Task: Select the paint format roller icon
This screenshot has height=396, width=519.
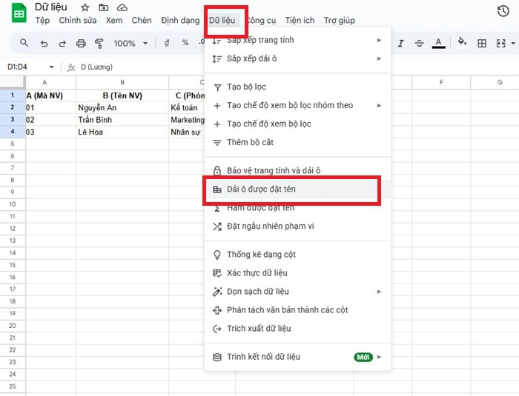Action: [x=99, y=43]
